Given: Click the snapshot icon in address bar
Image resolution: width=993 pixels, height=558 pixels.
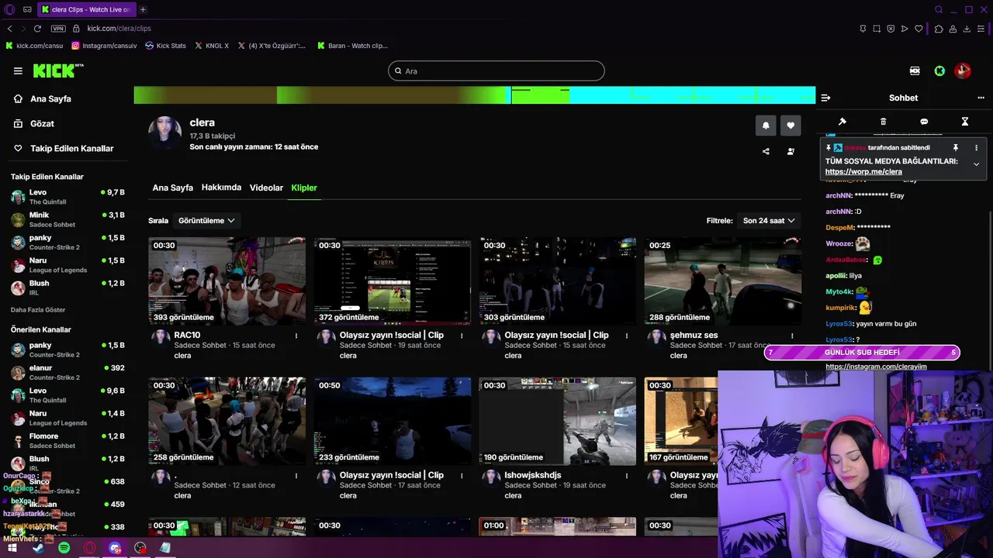Looking at the screenshot, I should (877, 29).
